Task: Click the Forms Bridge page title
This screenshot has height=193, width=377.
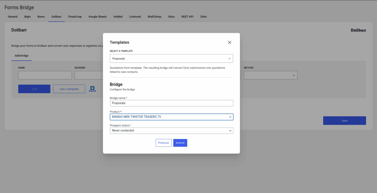Action: pyautogui.click(x=19, y=7)
